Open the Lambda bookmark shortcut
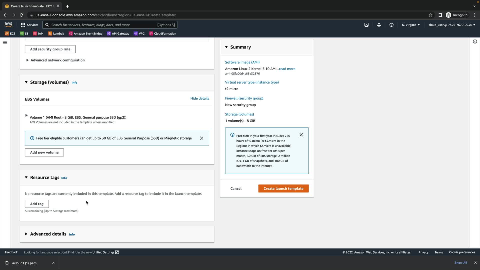Screen dimensions: 480x270 pyautogui.click(x=56, y=33)
